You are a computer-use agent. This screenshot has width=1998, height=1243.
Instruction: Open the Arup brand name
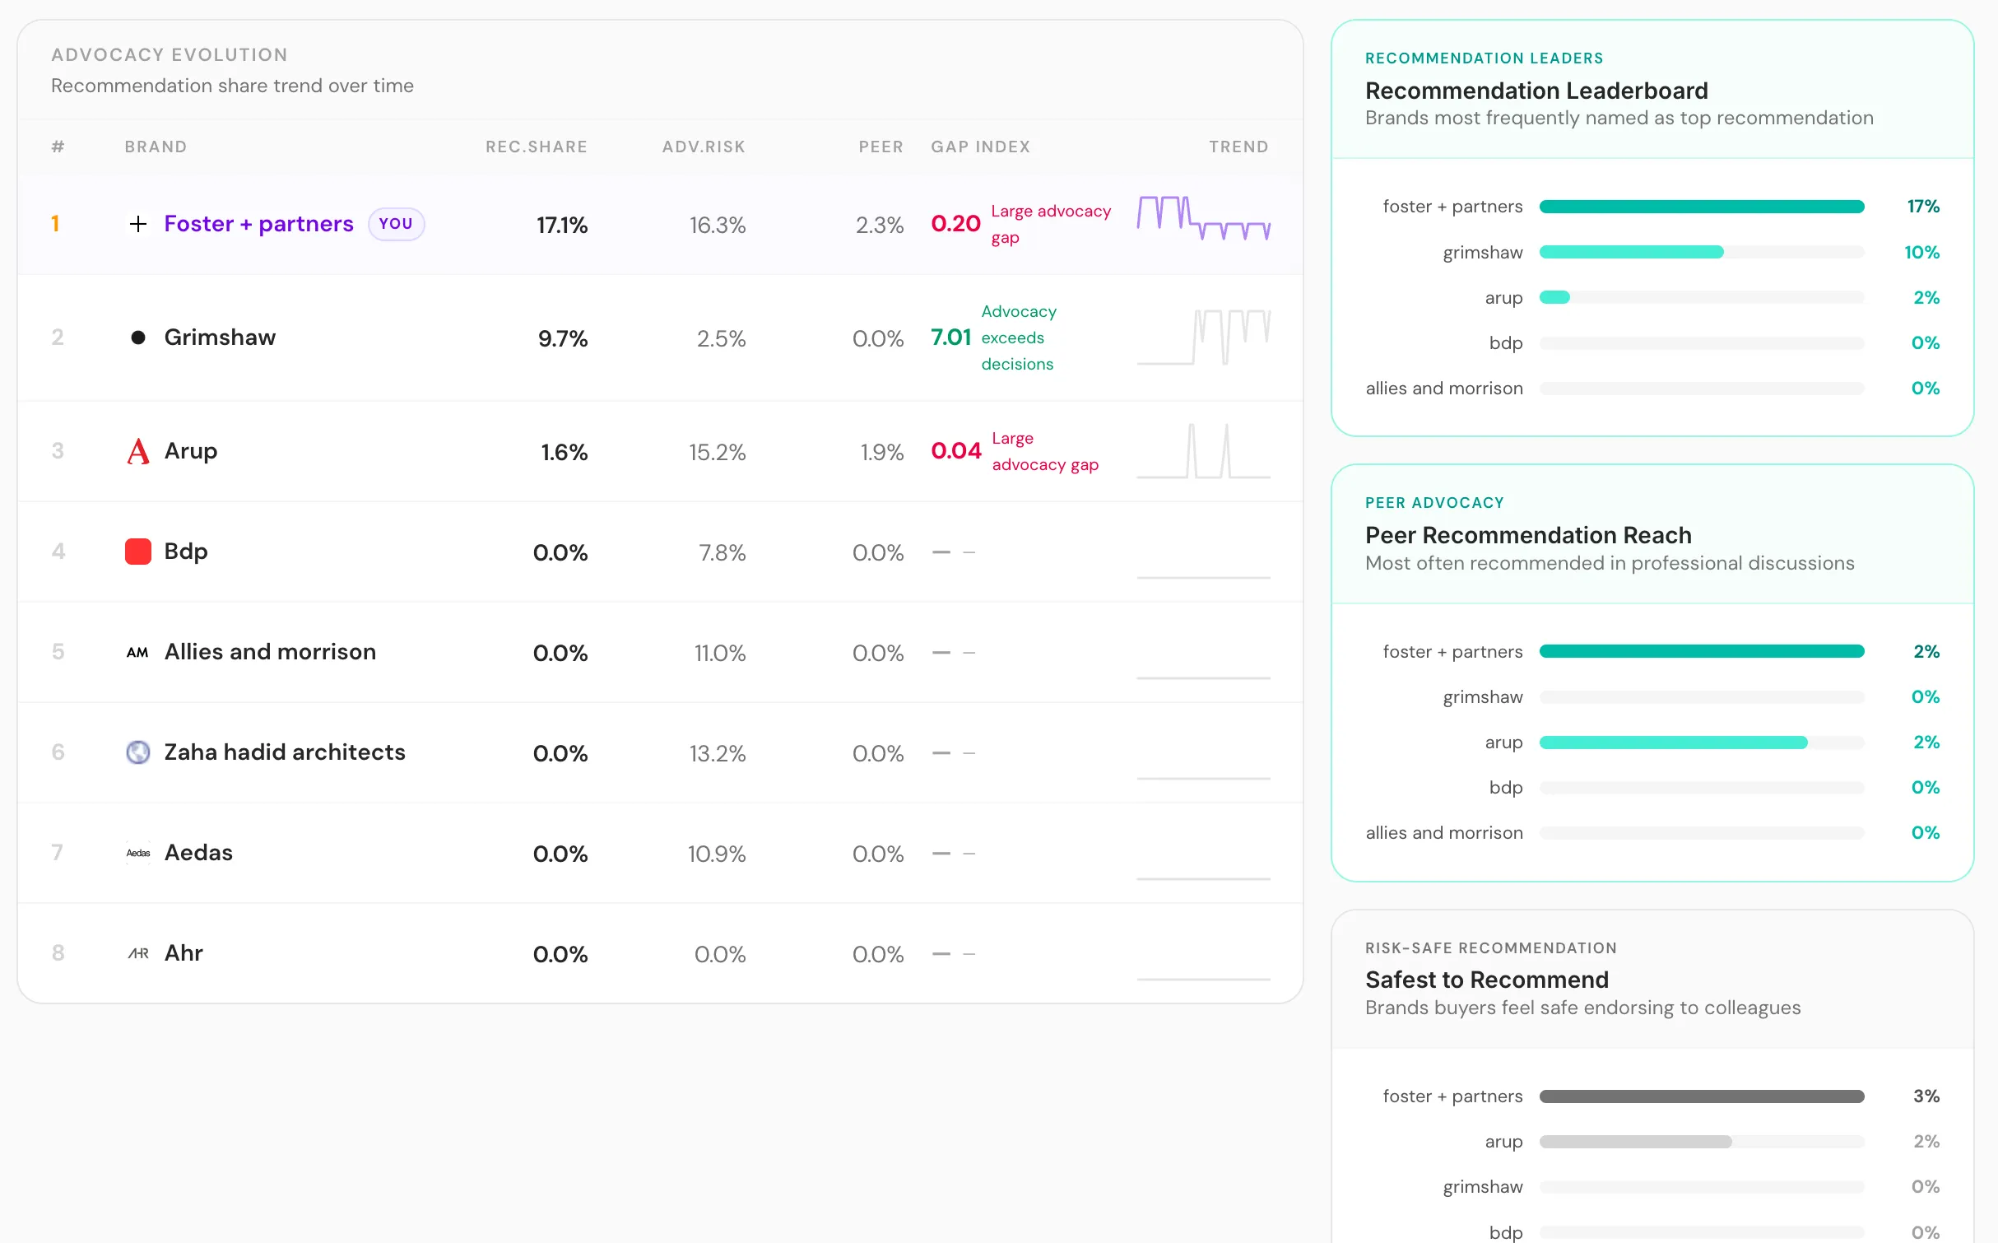191,451
